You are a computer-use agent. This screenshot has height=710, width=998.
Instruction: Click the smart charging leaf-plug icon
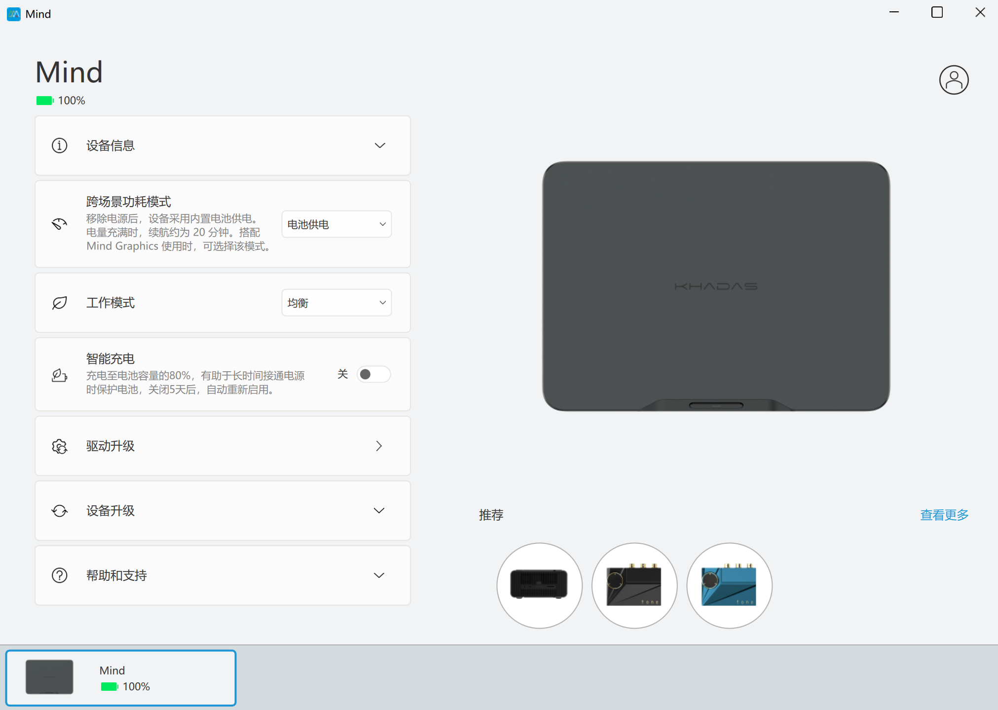coord(60,375)
